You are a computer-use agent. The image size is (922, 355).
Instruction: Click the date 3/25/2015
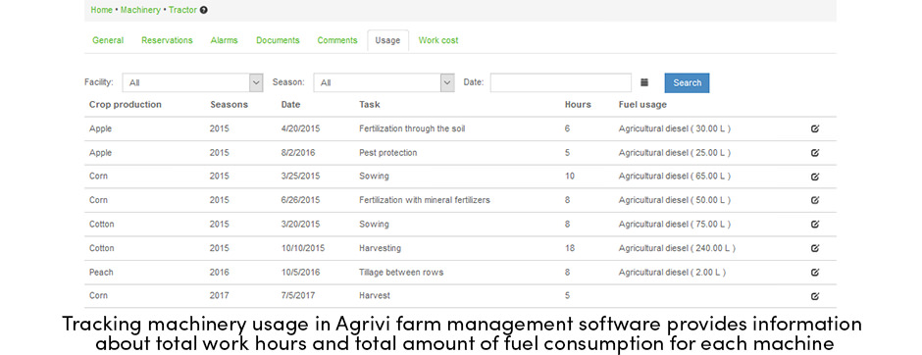pyautogui.click(x=300, y=177)
